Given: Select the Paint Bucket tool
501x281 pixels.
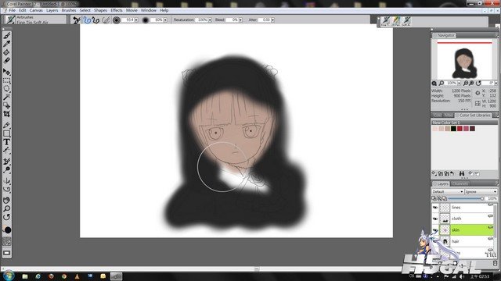Looking at the screenshot, I should click(7, 52).
